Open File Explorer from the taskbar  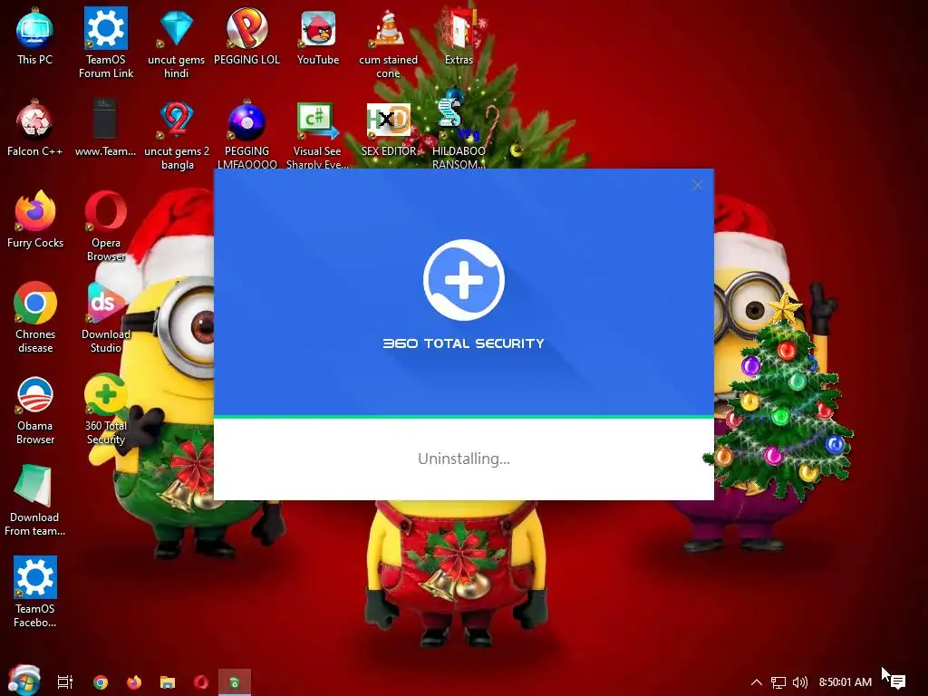point(168,682)
